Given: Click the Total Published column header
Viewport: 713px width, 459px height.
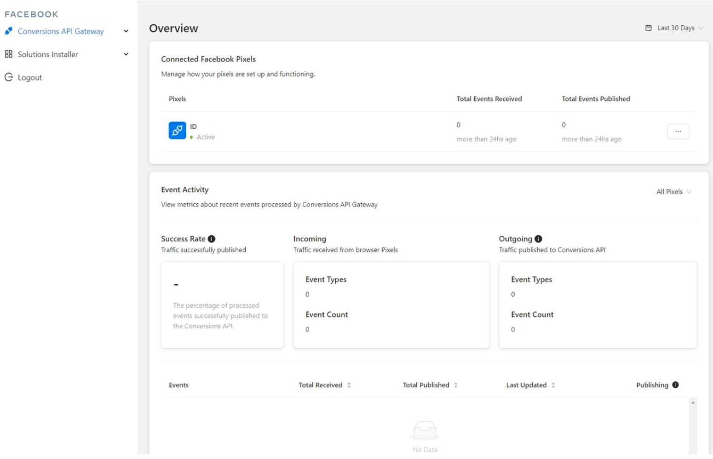Looking at the screenshot, I should coord(426,385).
